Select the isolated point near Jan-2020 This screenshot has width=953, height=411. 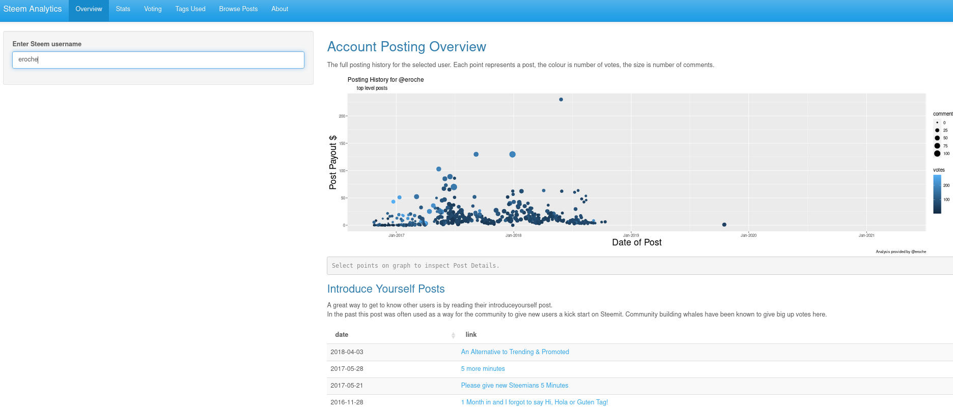point(724,225)
